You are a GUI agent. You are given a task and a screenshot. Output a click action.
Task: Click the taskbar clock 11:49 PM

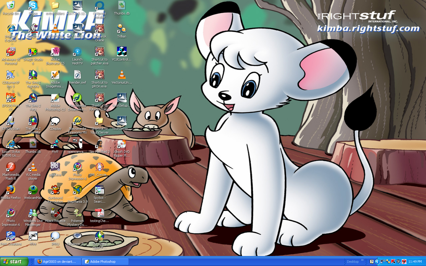tap(415, 262)
